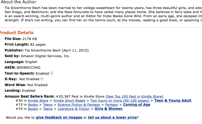202x124 pixels.
Task: Click Teens link in the #73 ranking row
Action: [x=48, y=105]
